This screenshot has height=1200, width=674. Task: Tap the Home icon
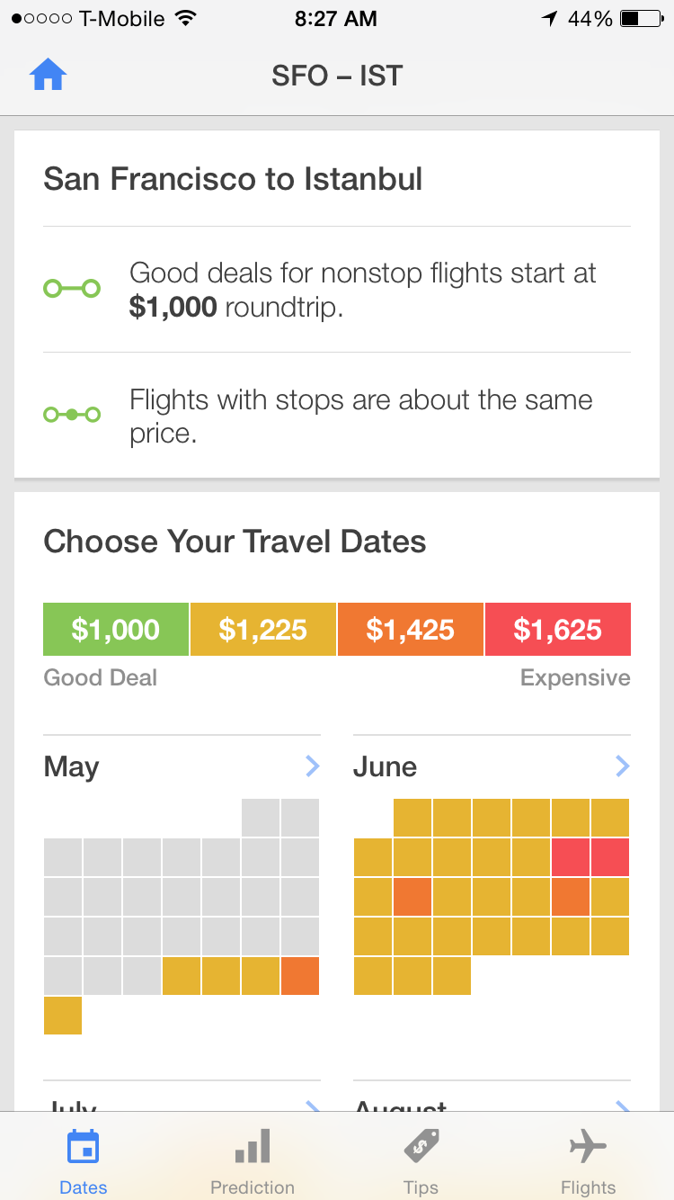49,76
